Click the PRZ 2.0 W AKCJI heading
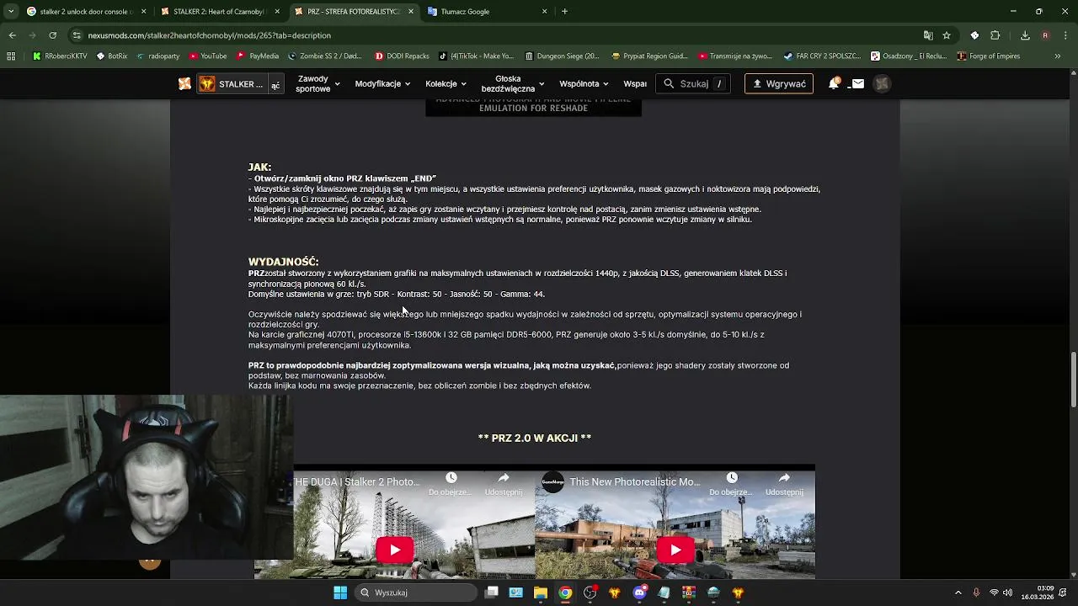The height and width of the screenshot is (606, 1078). click(x=535, y=438)
